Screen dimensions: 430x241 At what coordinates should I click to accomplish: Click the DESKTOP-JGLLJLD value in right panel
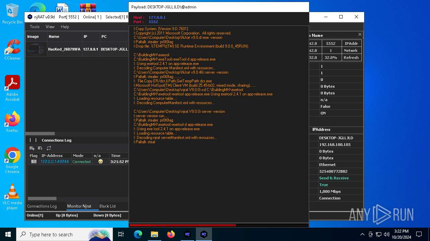pyautogui.click(x=336, y=138)
